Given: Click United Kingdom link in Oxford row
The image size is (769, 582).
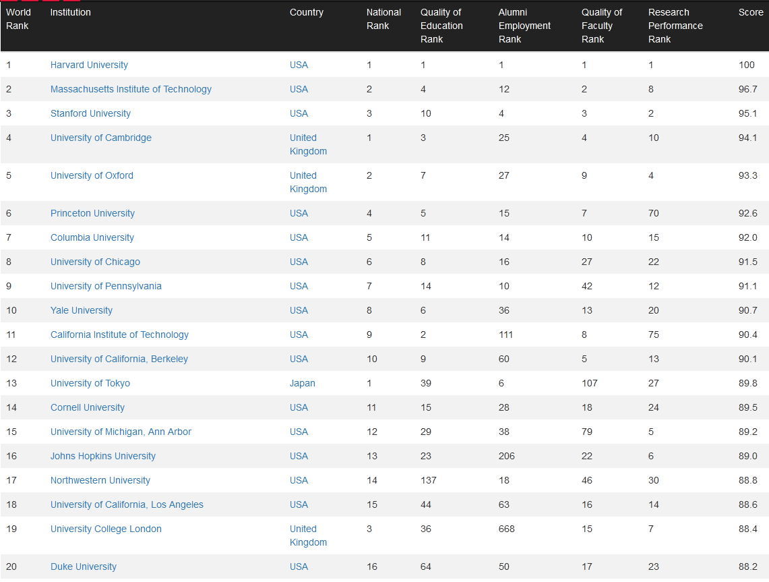Looking at the screenshot, I should (308, 183).
